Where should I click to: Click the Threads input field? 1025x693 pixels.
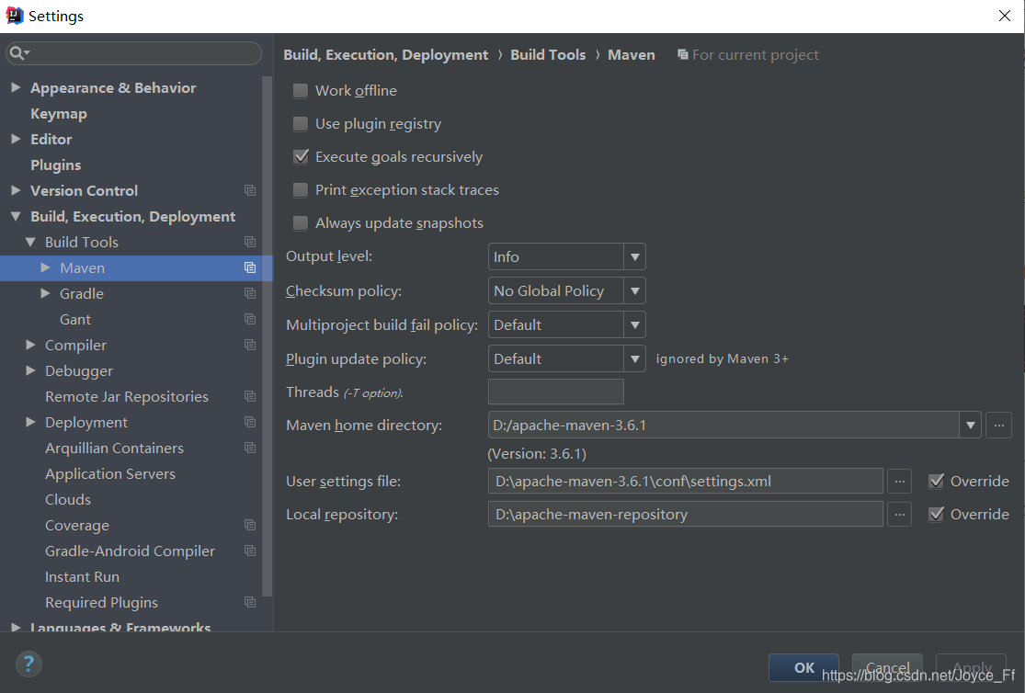[x=555, y=392]
